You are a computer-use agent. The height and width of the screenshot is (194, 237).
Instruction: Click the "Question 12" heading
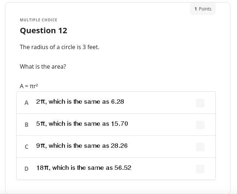point(43,31)
